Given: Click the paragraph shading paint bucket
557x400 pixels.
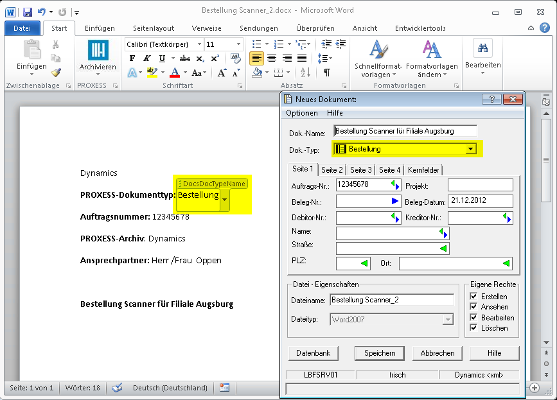Looking at the screenshot, I should [257, 73].
